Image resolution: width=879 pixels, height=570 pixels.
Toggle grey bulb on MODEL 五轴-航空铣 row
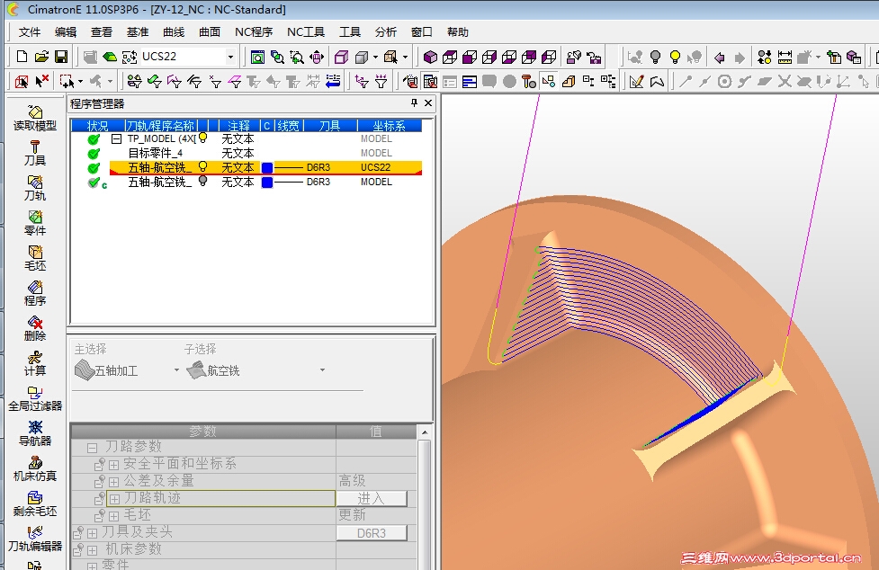203,182
